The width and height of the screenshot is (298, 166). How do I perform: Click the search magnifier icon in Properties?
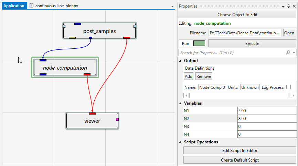tap(288, 53)
